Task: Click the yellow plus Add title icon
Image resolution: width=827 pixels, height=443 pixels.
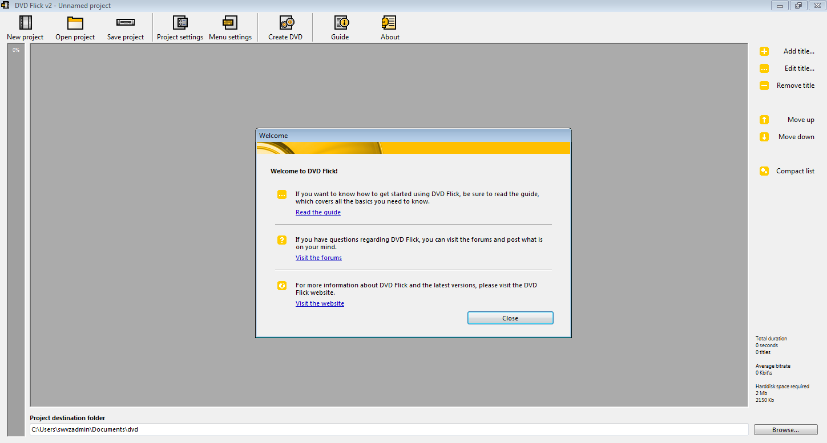Action: (x=764, y=51)
